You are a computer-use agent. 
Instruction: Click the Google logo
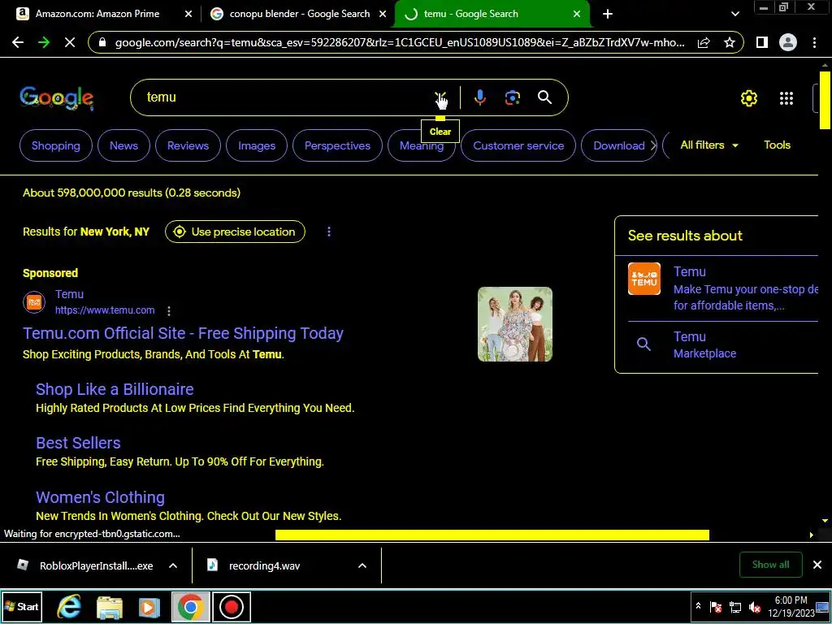click(x=57, y=98)
